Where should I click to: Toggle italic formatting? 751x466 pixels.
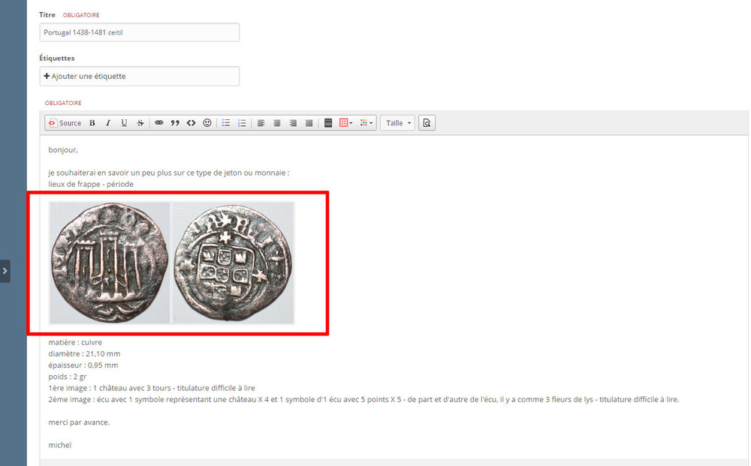(x=108, y=123)
